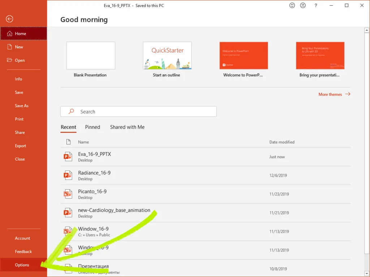
Task: Sort by Name column header
Action: 83,142
